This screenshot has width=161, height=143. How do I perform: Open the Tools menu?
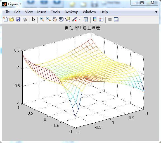[55, 12]
